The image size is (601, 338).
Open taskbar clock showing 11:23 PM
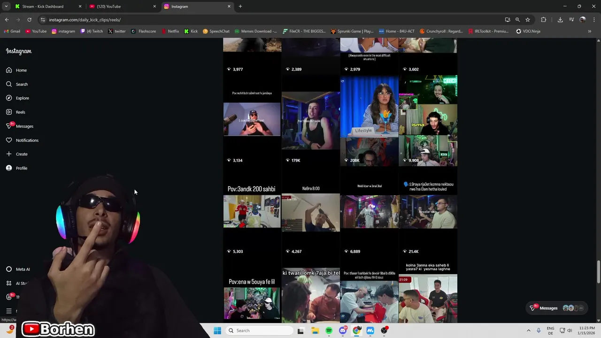(x=587, y=330)
